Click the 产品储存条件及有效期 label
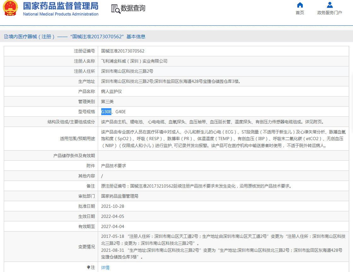353x272 pixels. coord(74,156)
